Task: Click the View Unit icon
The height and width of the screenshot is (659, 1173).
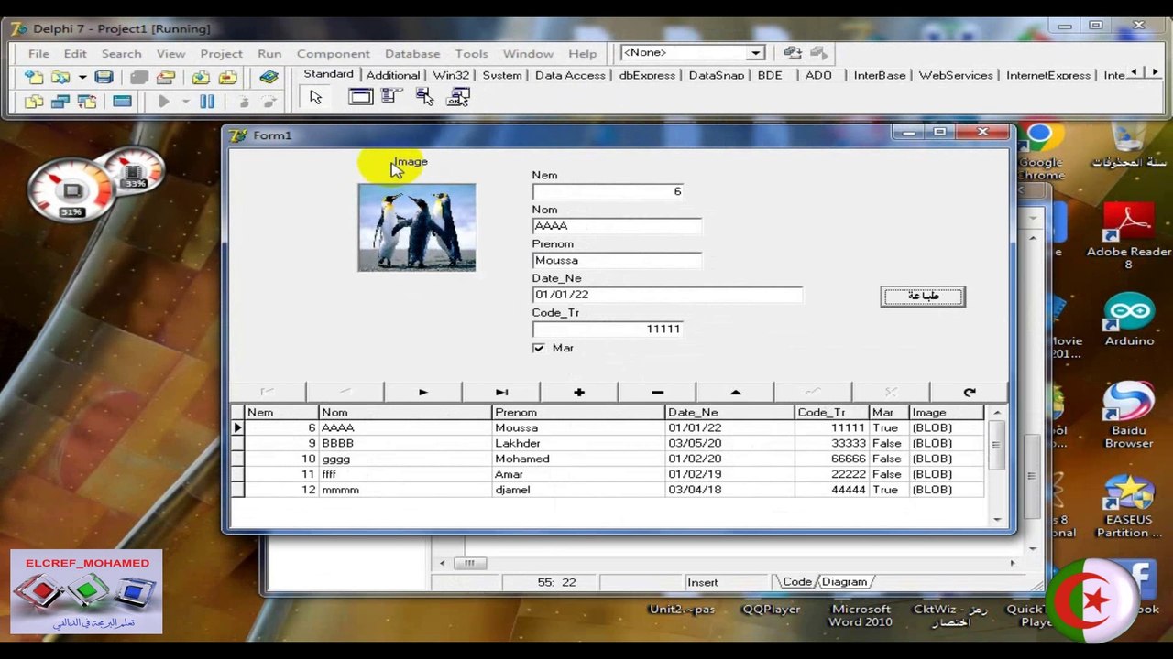Action: pos(35,102)
